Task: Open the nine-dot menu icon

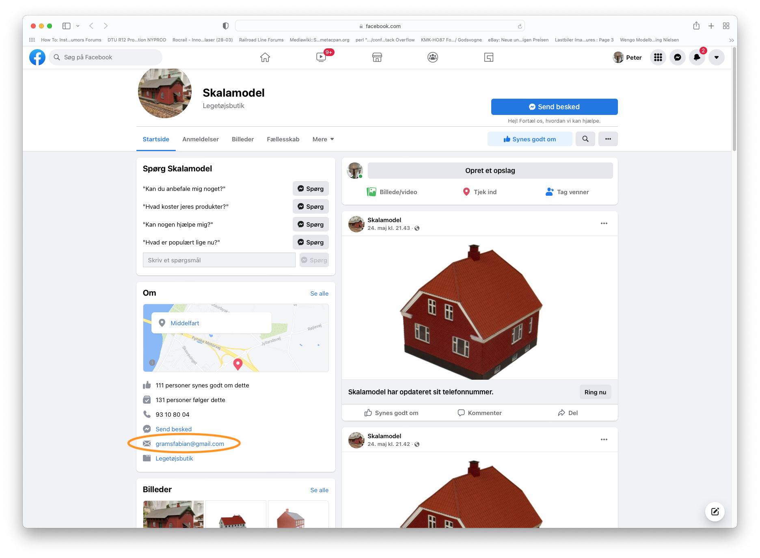Action: [x=658, y=57]
